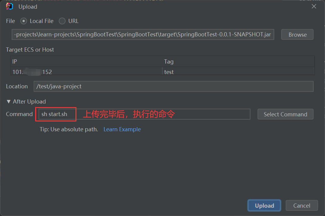Screen dimensions: 325x216
Task: Select the Local File radio button
Action: pyautogui.click(x=24, y=21)
